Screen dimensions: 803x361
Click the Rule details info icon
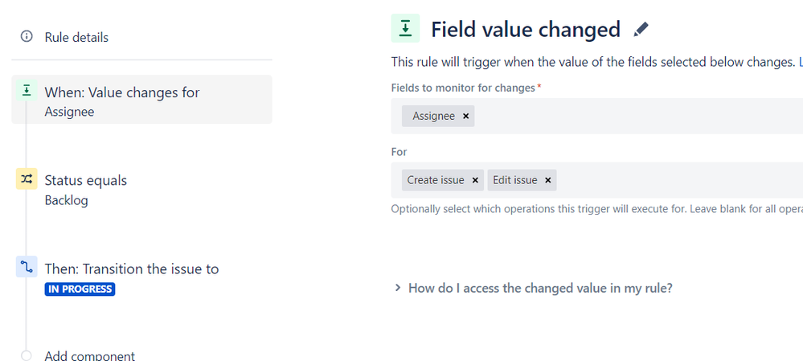click(x=27, y=37)
